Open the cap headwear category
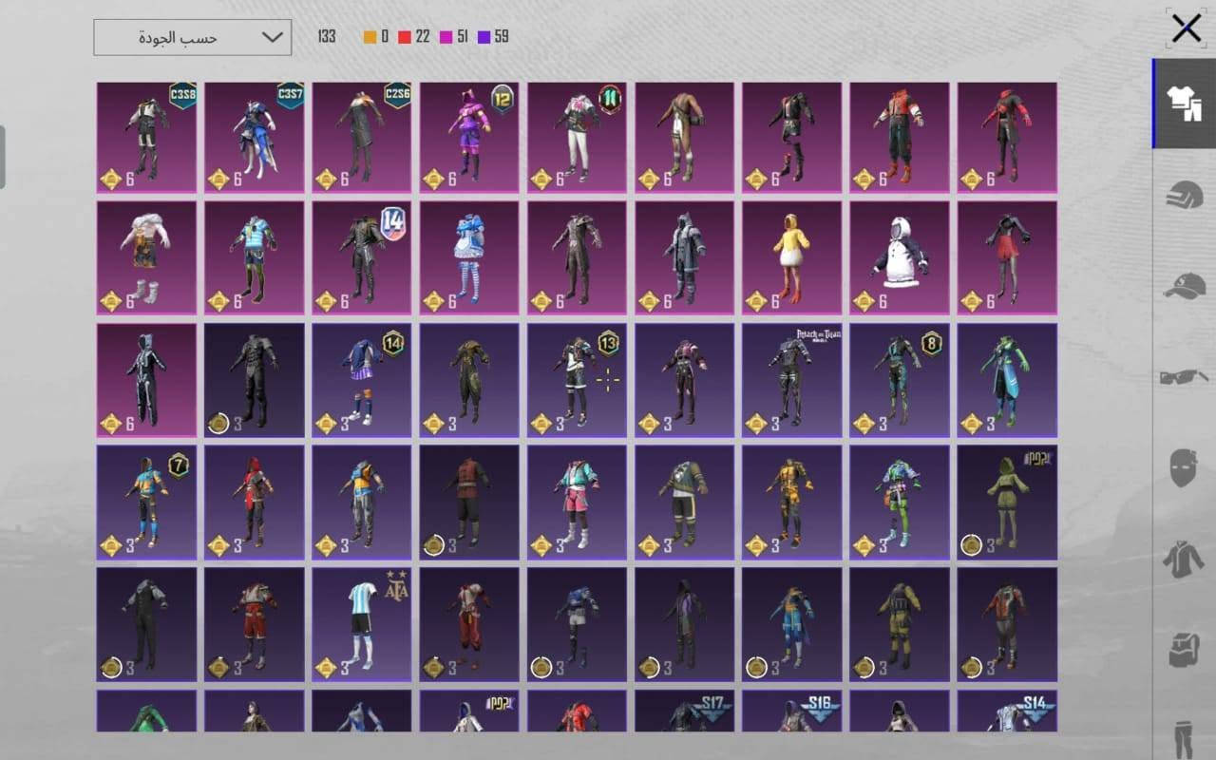 tap(1184, 285)
